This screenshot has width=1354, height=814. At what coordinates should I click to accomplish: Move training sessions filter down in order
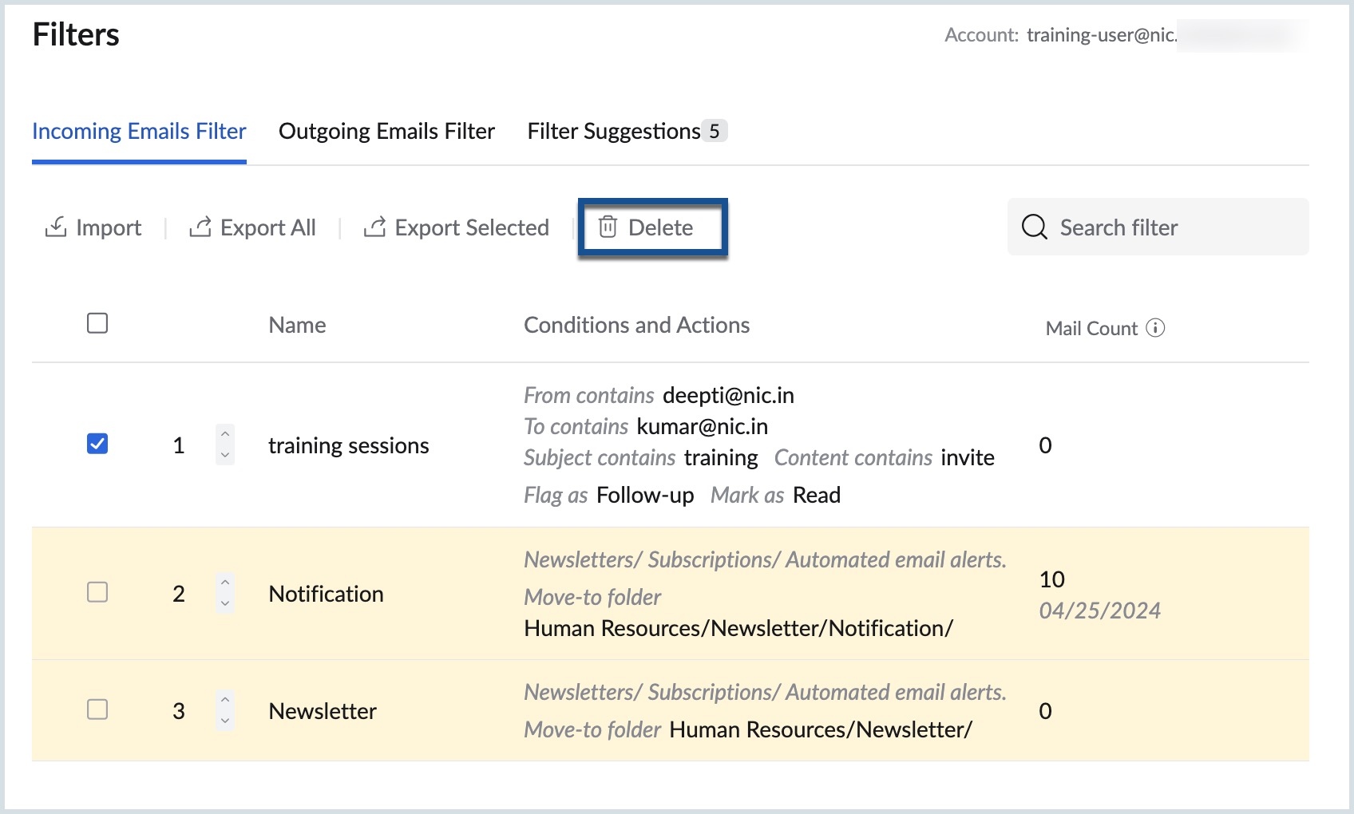225,455
